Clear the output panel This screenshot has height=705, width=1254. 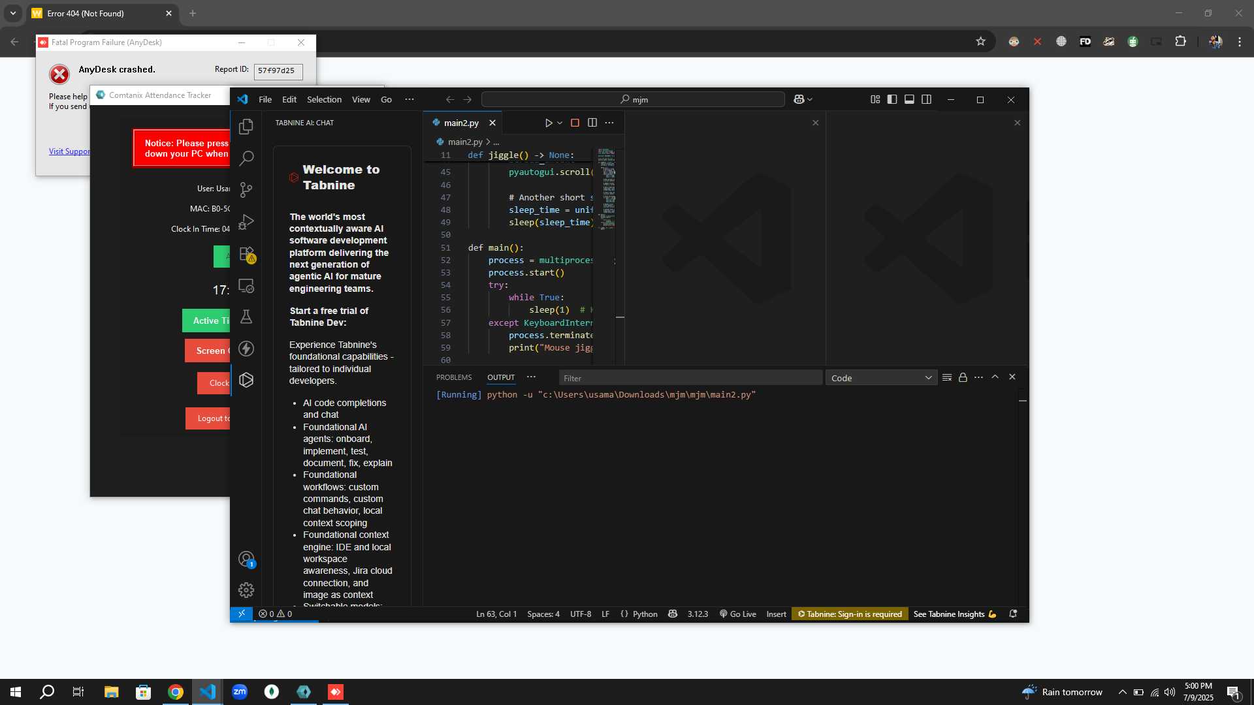[x=947, y=377]
